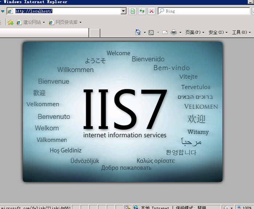Click the status bar popup blocker icon
Image resolution: width=254 pixels, height=209 pixels.
point(128,207)
